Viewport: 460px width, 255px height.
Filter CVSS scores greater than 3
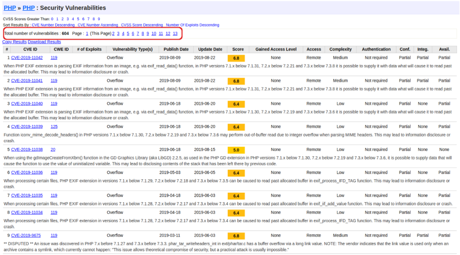point(68,19)
